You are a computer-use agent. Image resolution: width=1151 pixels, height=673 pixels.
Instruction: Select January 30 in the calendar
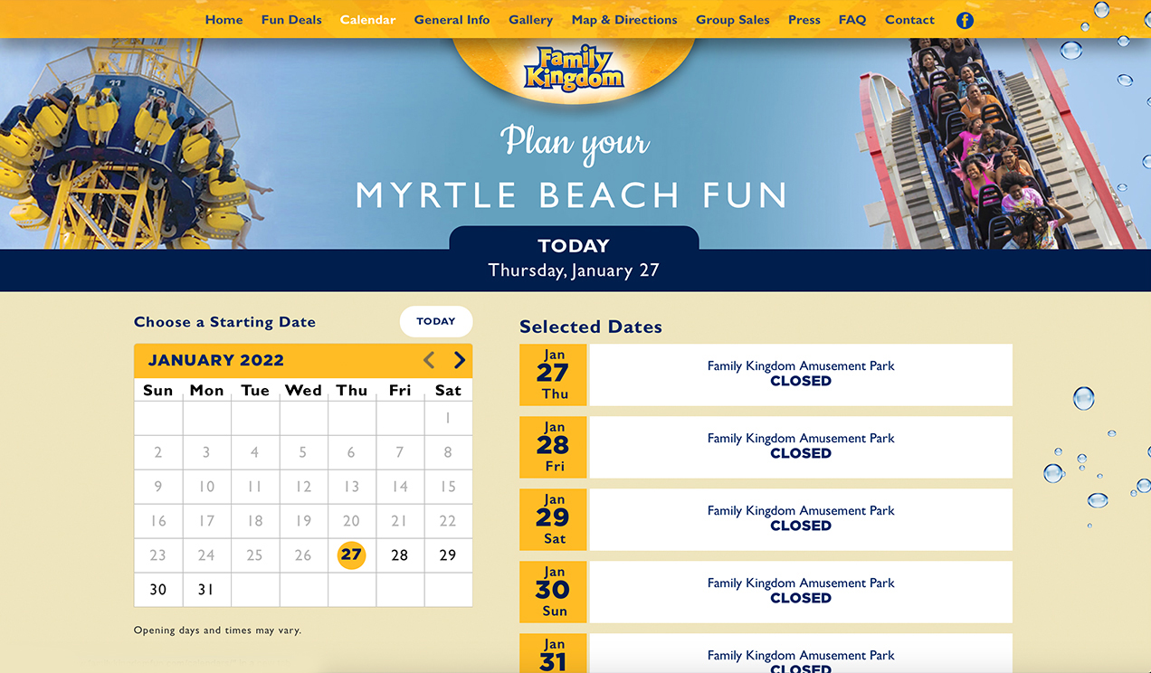158,590
